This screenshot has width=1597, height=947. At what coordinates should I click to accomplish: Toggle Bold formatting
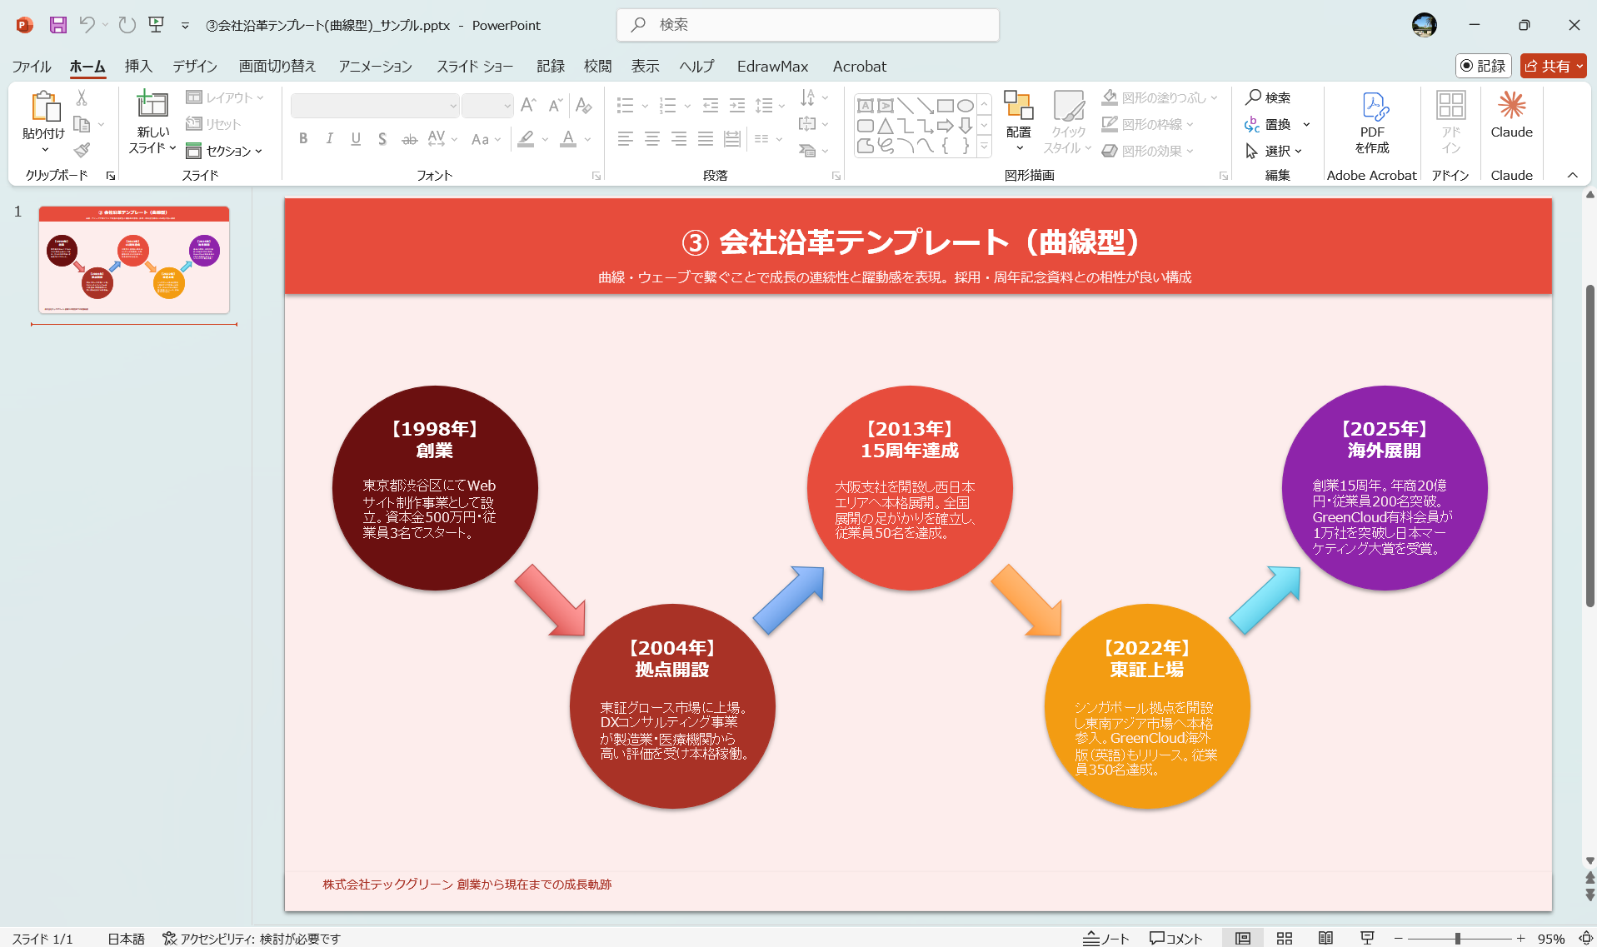coord(303,139)
